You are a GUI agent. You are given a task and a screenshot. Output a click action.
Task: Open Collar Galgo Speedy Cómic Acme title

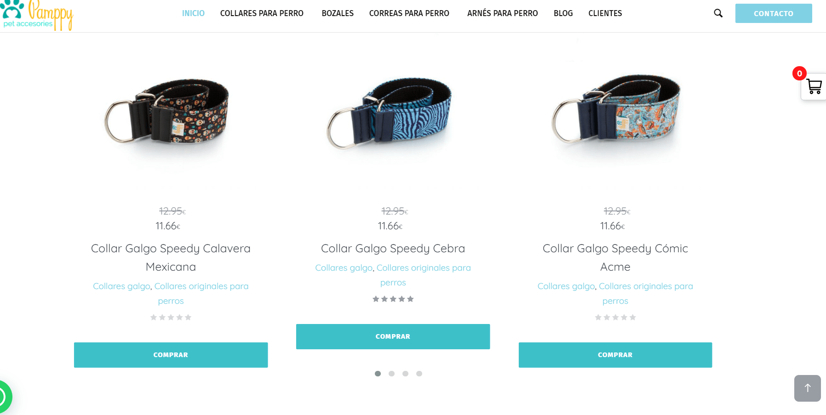tap(615, 257)
